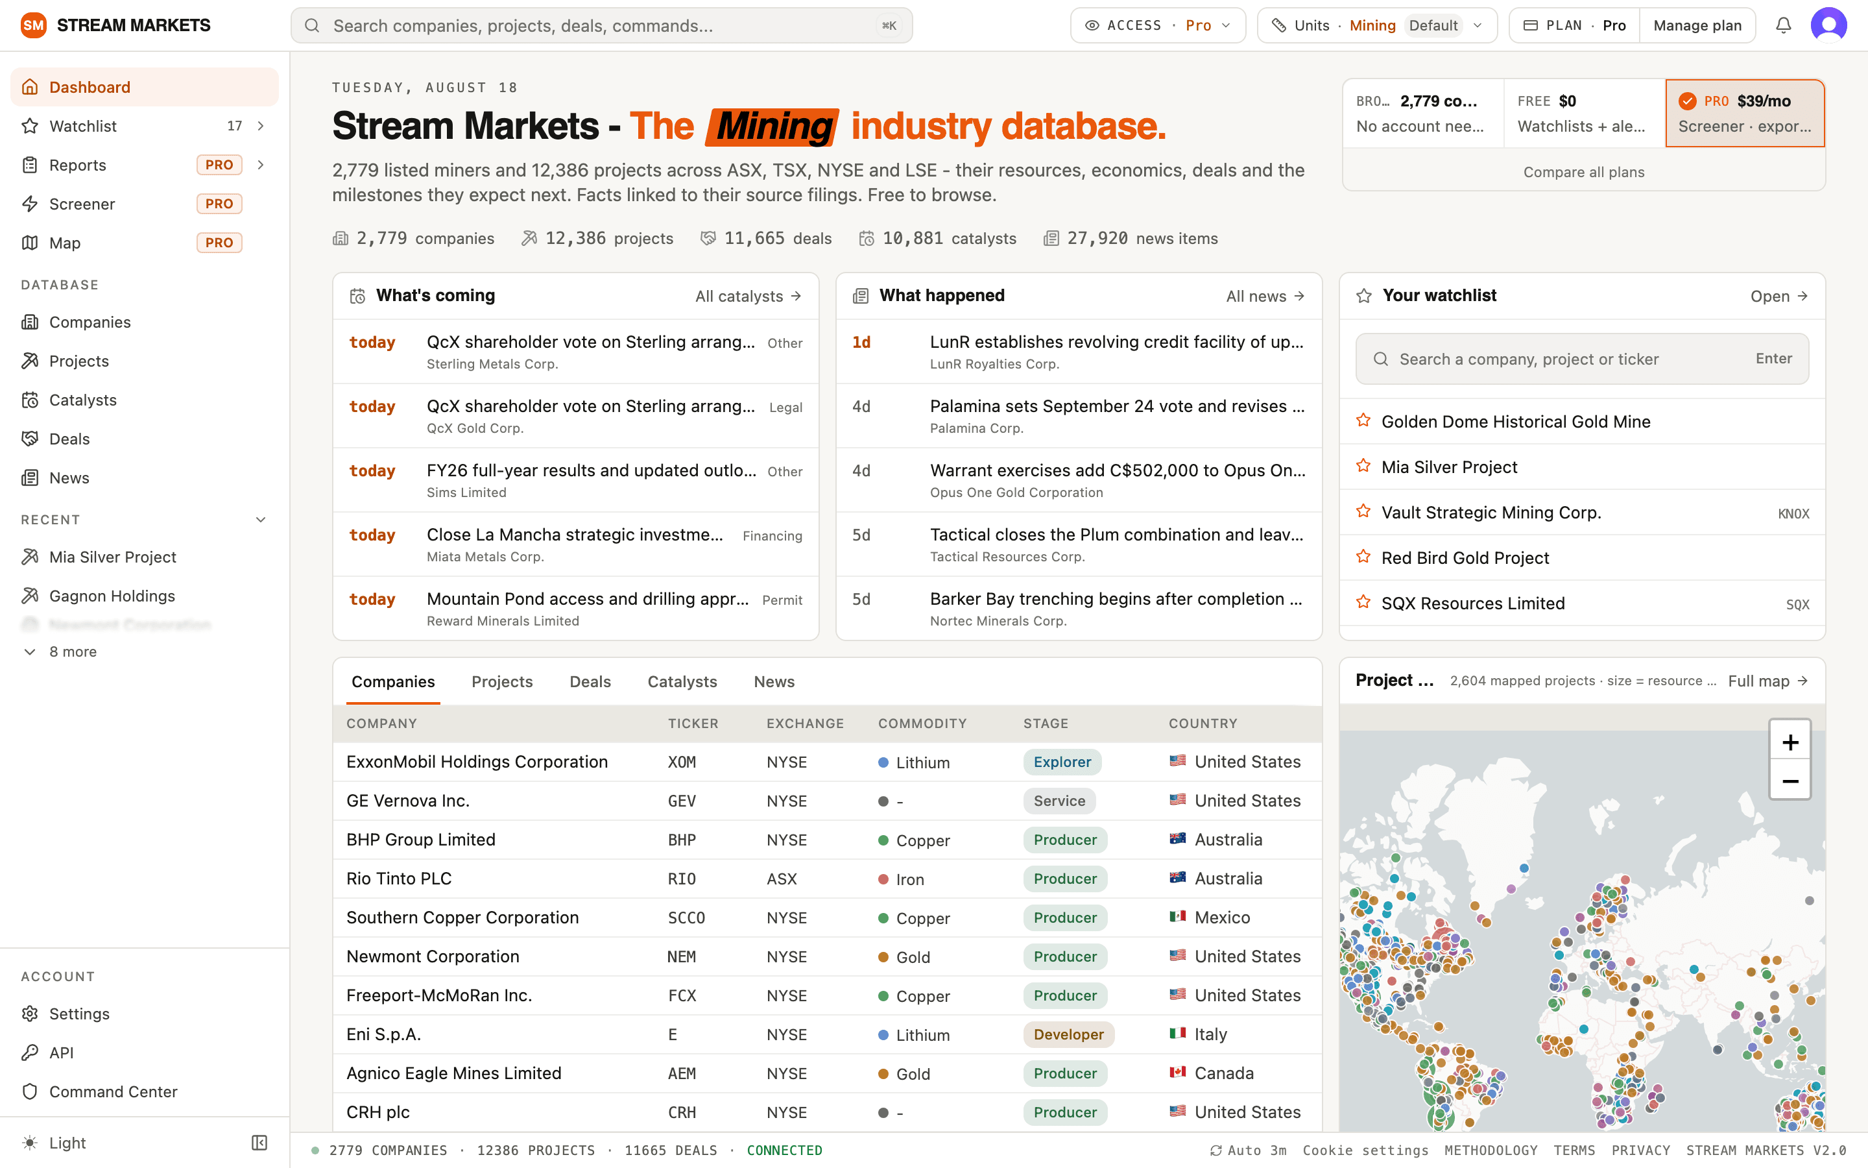Select the Companies tab
This screenshot has width=1868, height=1168.
[x=393, y=681]
